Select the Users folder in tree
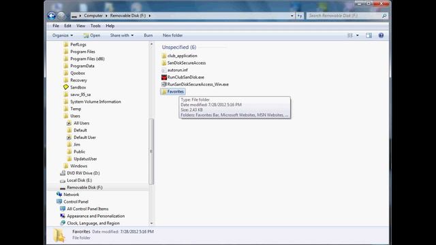The height and width of the screenshot is (245, 436). pyautogui.click(x=75, y=116)
